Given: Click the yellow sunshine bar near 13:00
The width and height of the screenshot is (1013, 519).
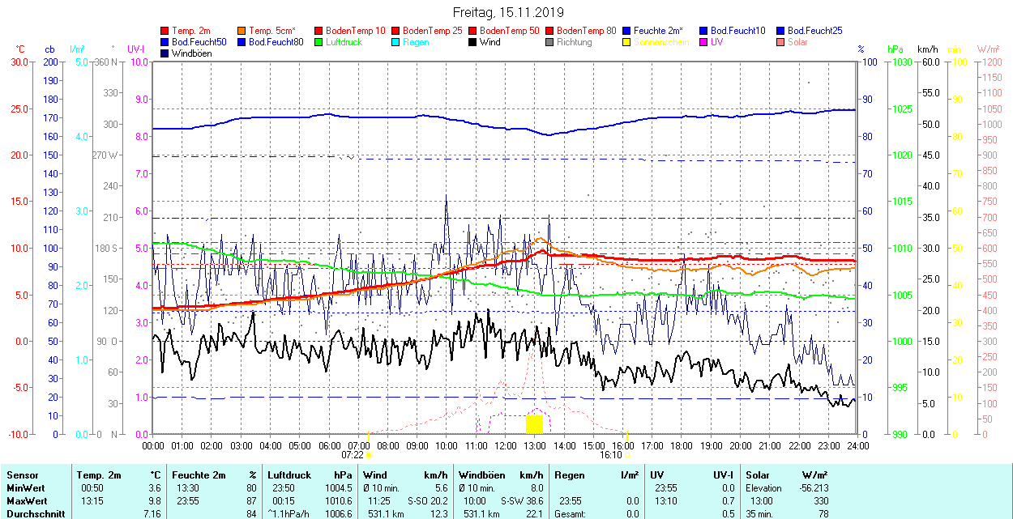Looking at the screenshot, I should pos(534,424).
